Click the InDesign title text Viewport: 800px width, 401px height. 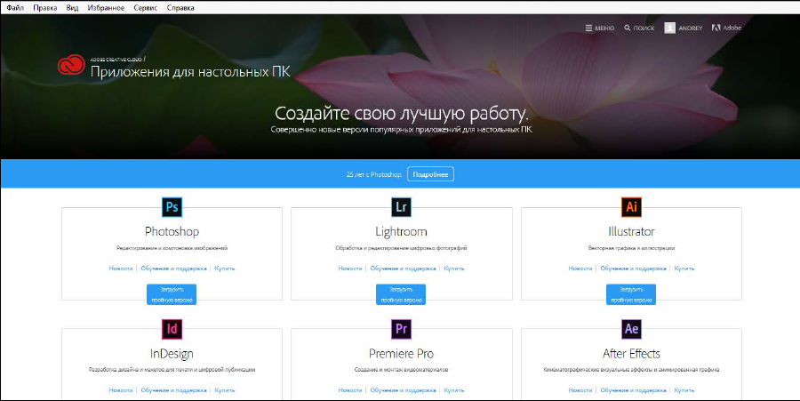click(172, 354)
